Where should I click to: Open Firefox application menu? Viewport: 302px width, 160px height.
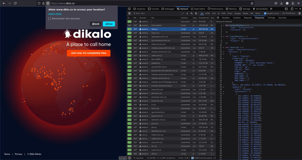[x=298, y=3]
